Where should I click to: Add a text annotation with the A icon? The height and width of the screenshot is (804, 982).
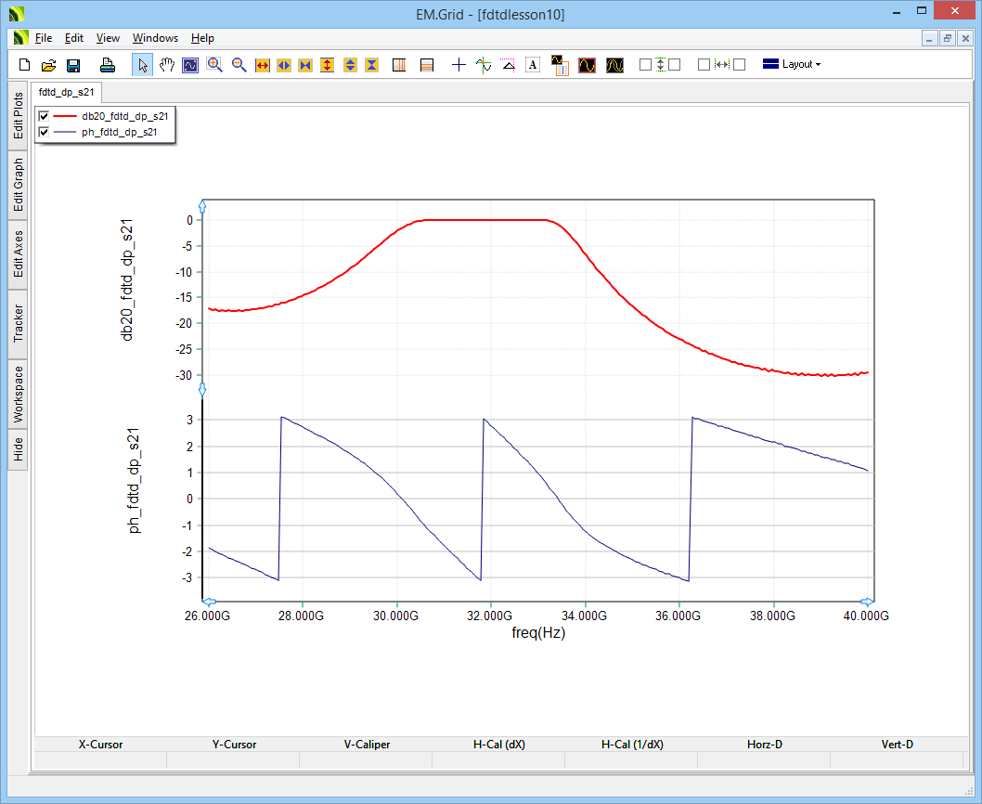(x=533, y=65)
